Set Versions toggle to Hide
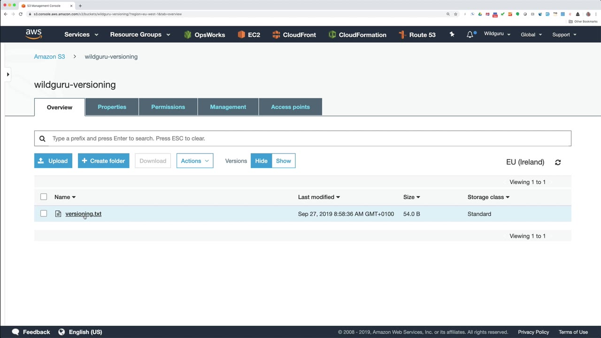 pyautogui.click(x=261, y=161)
